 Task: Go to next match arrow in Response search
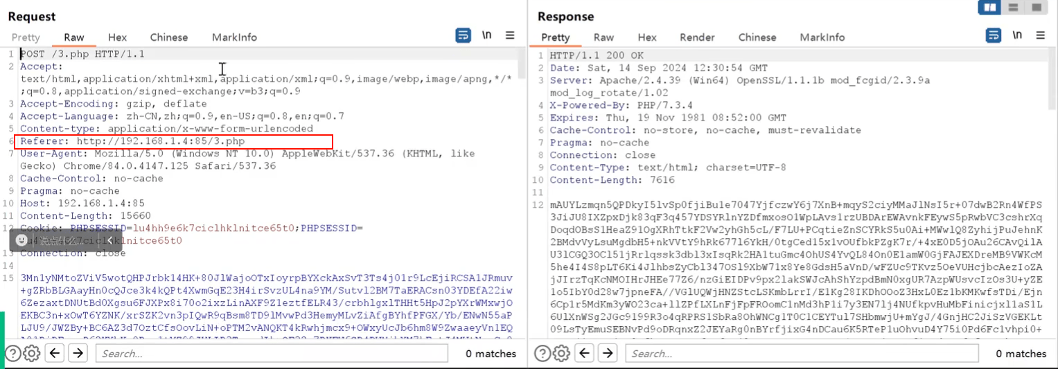coord(608,354)
